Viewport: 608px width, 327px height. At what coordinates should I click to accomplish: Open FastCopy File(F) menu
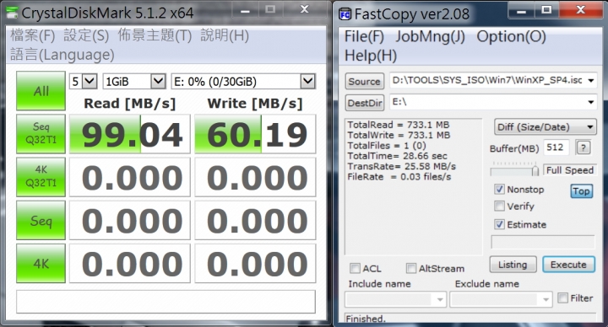[364, 36]
